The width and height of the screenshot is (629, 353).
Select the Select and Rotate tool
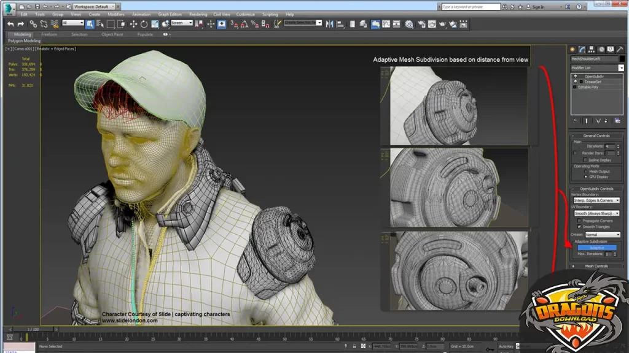coord(144,25)
